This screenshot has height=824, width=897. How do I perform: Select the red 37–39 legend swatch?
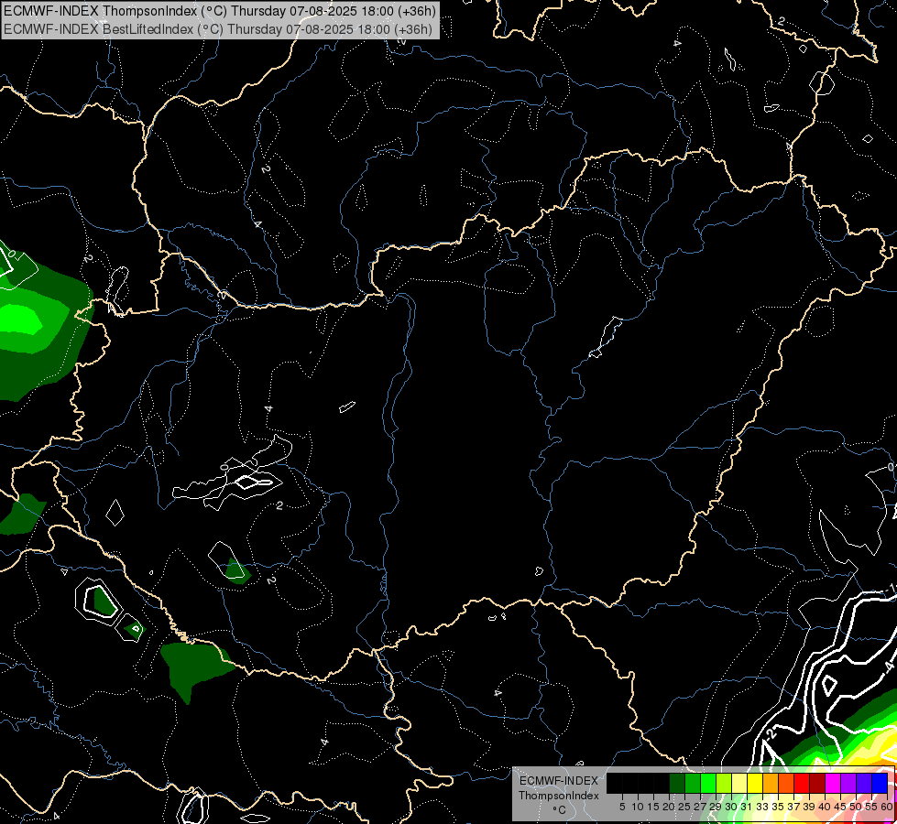tap(802, 784)
